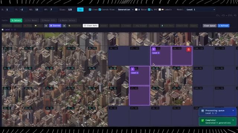Focus the X coordinate input field

point(9,10)
